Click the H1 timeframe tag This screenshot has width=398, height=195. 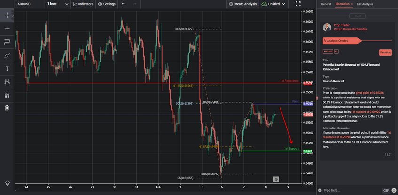336,52
